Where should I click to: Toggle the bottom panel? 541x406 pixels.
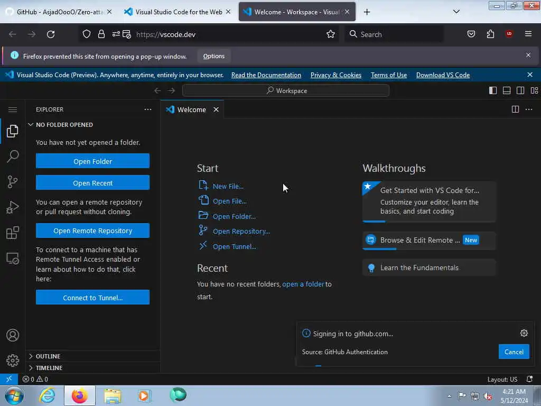pos(507,90)
